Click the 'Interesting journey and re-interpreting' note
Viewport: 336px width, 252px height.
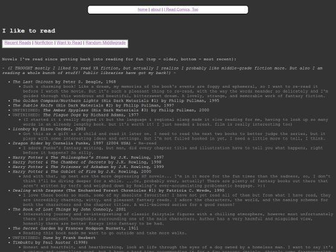[178, 219]
